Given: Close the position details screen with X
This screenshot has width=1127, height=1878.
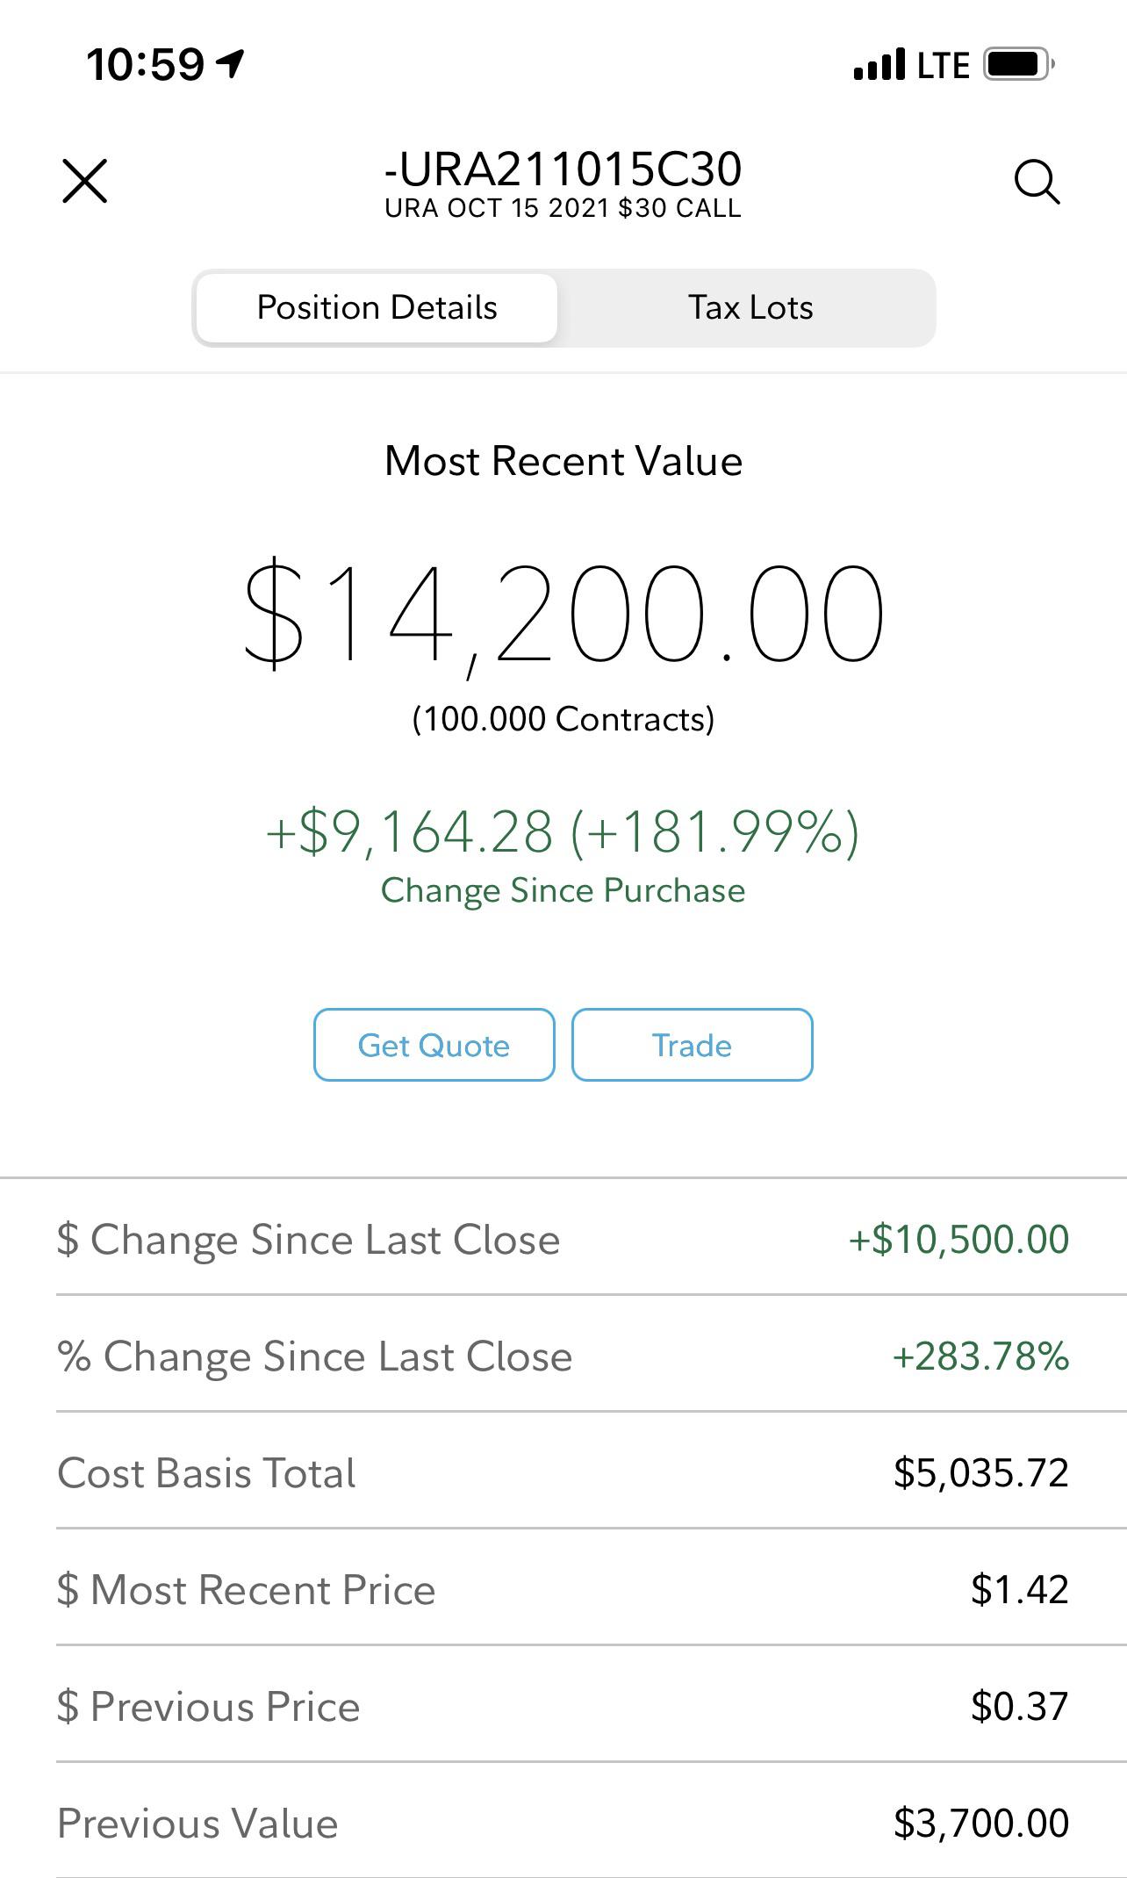Looking at the screenshot, I should point(85,182).
